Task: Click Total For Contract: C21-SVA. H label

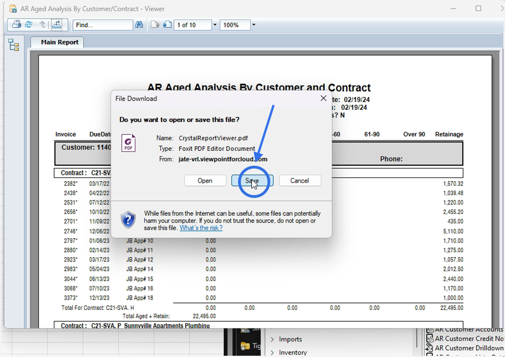Action: pyautogui.click(x=98, y=308)
